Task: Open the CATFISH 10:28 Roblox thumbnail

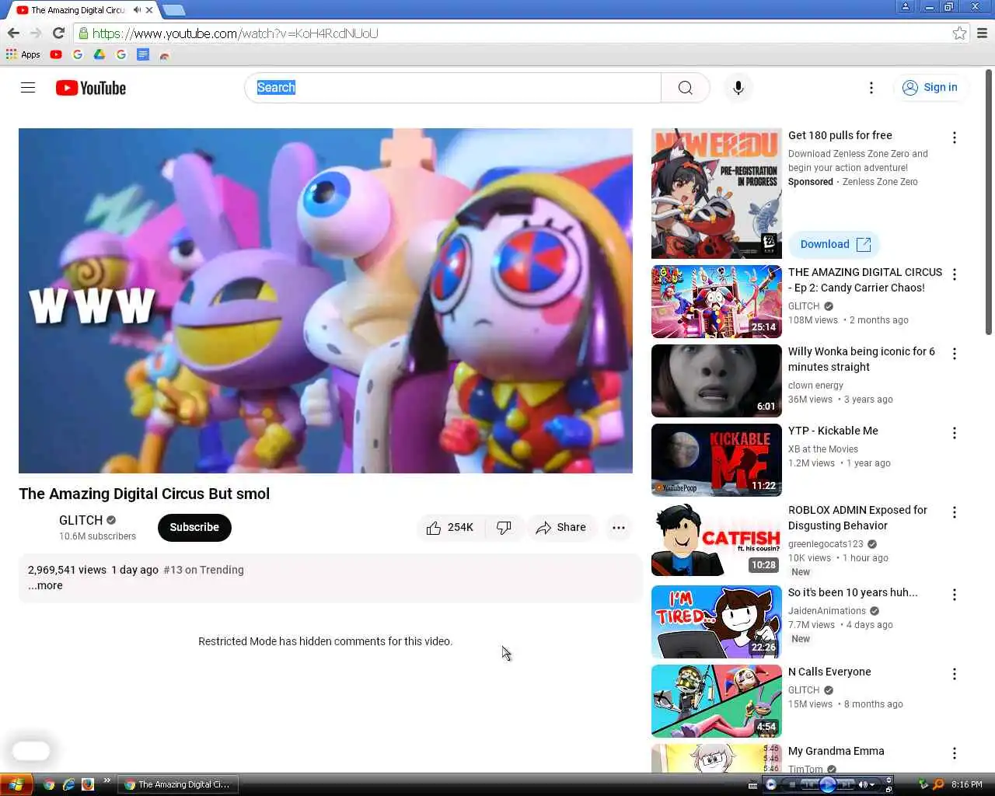Action: pyautogui.click(x=717, y=539)
